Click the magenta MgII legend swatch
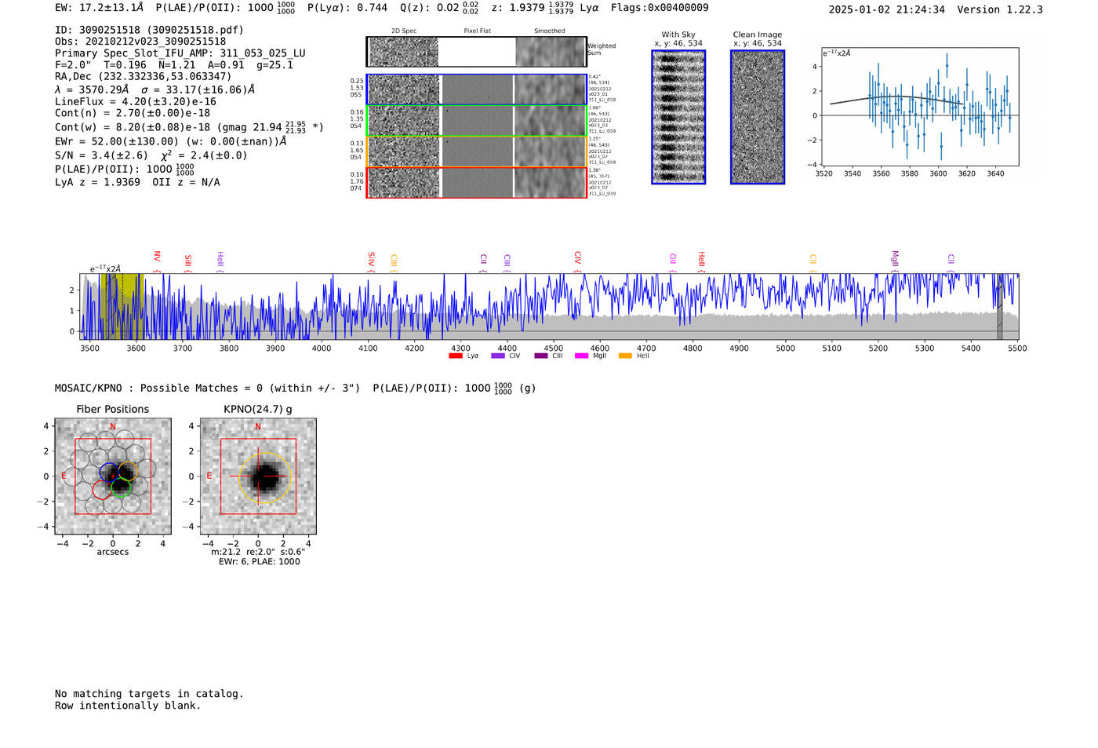The height and width of the screenshot is (748, 1098). [581, 356]
